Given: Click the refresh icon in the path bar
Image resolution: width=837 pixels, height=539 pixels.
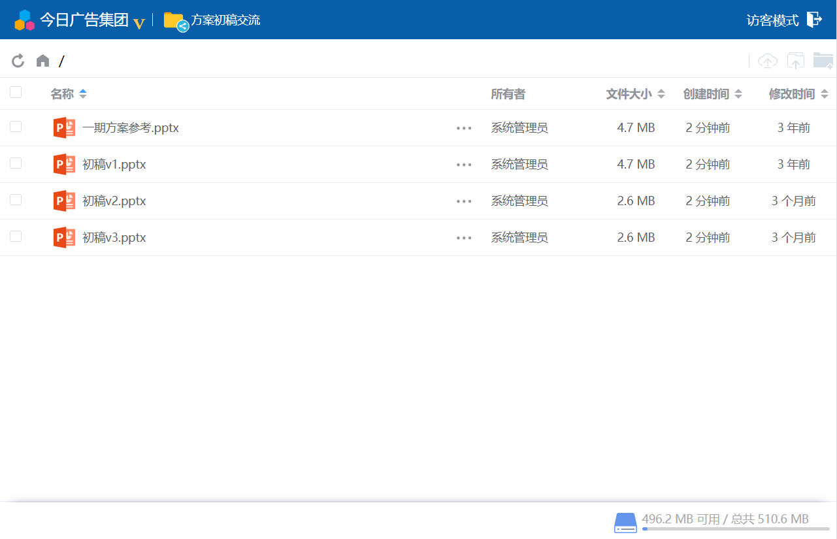Looking at the screenshot, I should pos(18,61).
